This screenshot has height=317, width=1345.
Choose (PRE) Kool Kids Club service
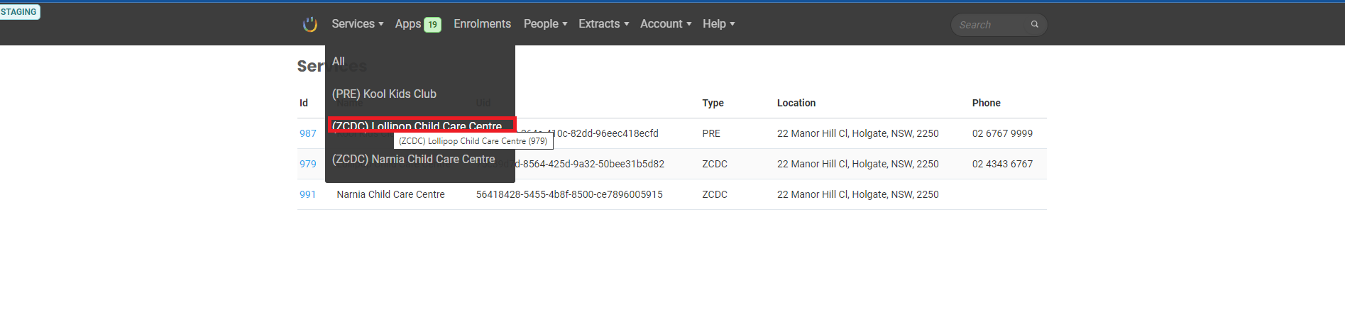click(x=384, y=94)
